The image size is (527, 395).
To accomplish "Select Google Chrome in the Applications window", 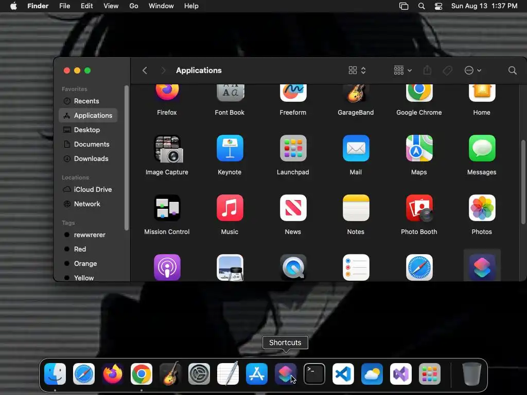I will click(419, 93).
